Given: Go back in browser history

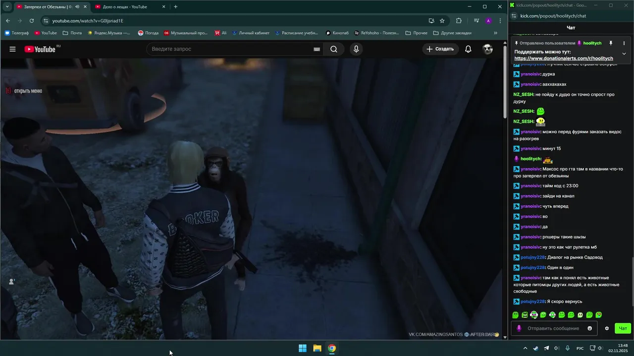Looking at the screenshot, I should click(8, 21).
